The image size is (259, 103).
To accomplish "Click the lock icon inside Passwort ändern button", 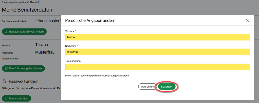I will 6,98.
